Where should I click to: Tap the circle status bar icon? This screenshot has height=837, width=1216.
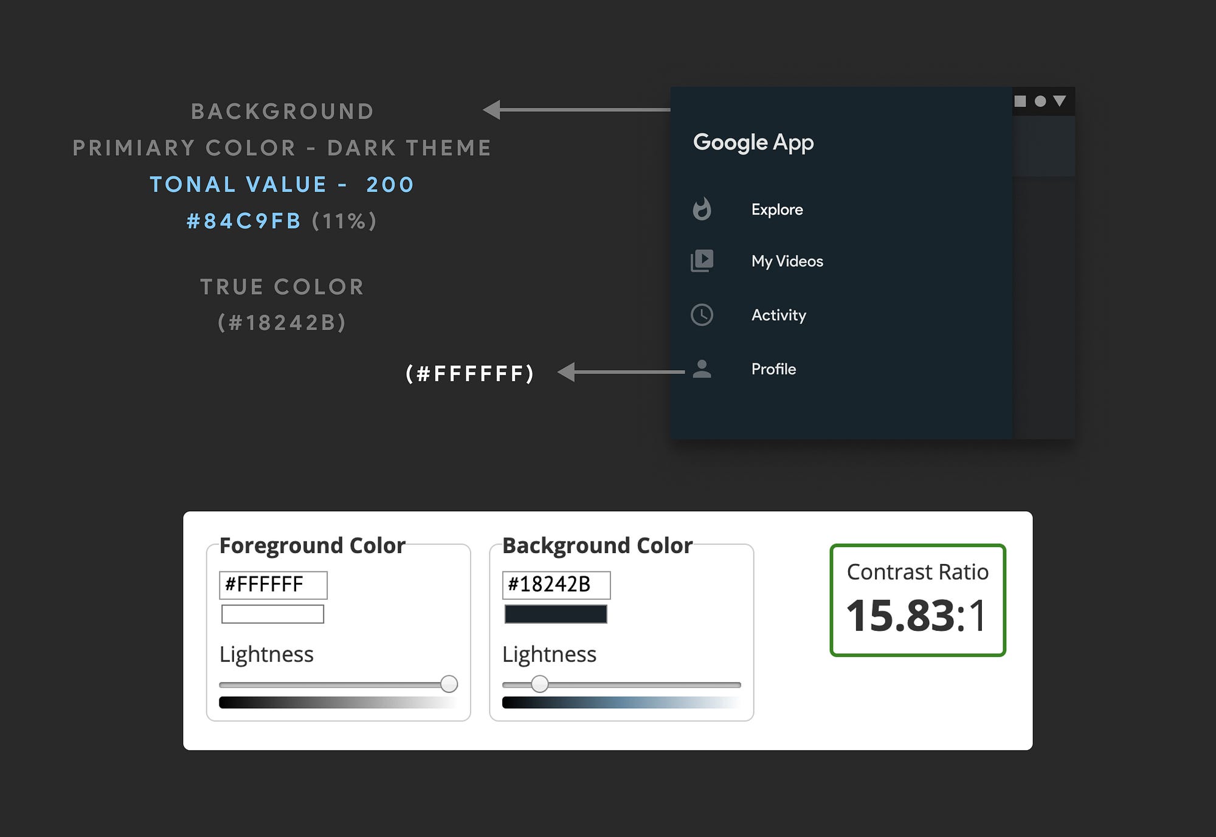click(1040, 101)
